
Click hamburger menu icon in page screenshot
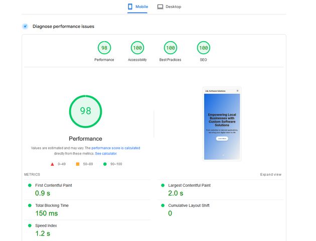click(237, 91)
